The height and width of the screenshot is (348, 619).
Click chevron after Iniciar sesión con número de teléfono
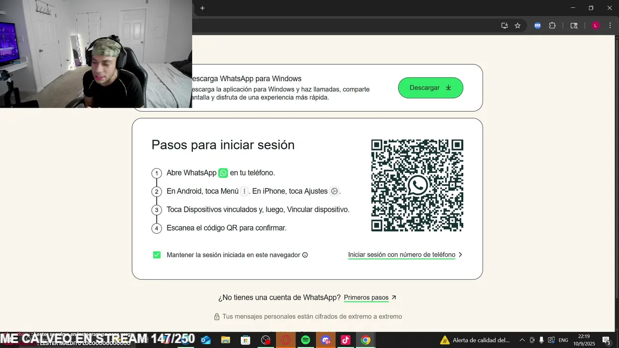click(460, 255)
